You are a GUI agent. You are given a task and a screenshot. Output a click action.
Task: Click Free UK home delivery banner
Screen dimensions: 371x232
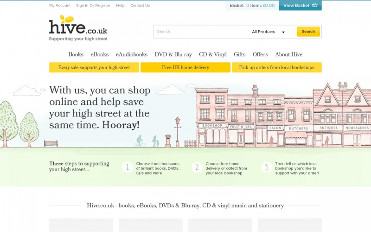[x=185, y=67]
